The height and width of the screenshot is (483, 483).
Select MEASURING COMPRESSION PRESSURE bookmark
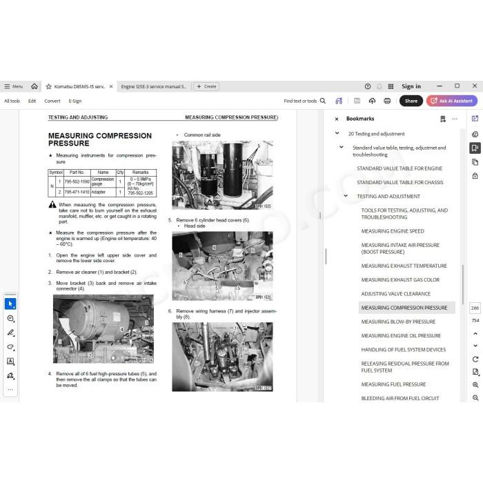click(x=406, y=308)
